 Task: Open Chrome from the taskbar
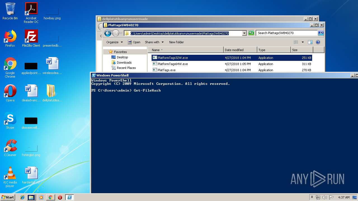click(x=50, y=197)
